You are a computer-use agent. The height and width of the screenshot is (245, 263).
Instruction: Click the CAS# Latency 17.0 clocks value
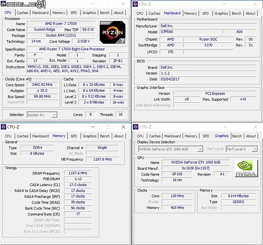click(78, 185)
